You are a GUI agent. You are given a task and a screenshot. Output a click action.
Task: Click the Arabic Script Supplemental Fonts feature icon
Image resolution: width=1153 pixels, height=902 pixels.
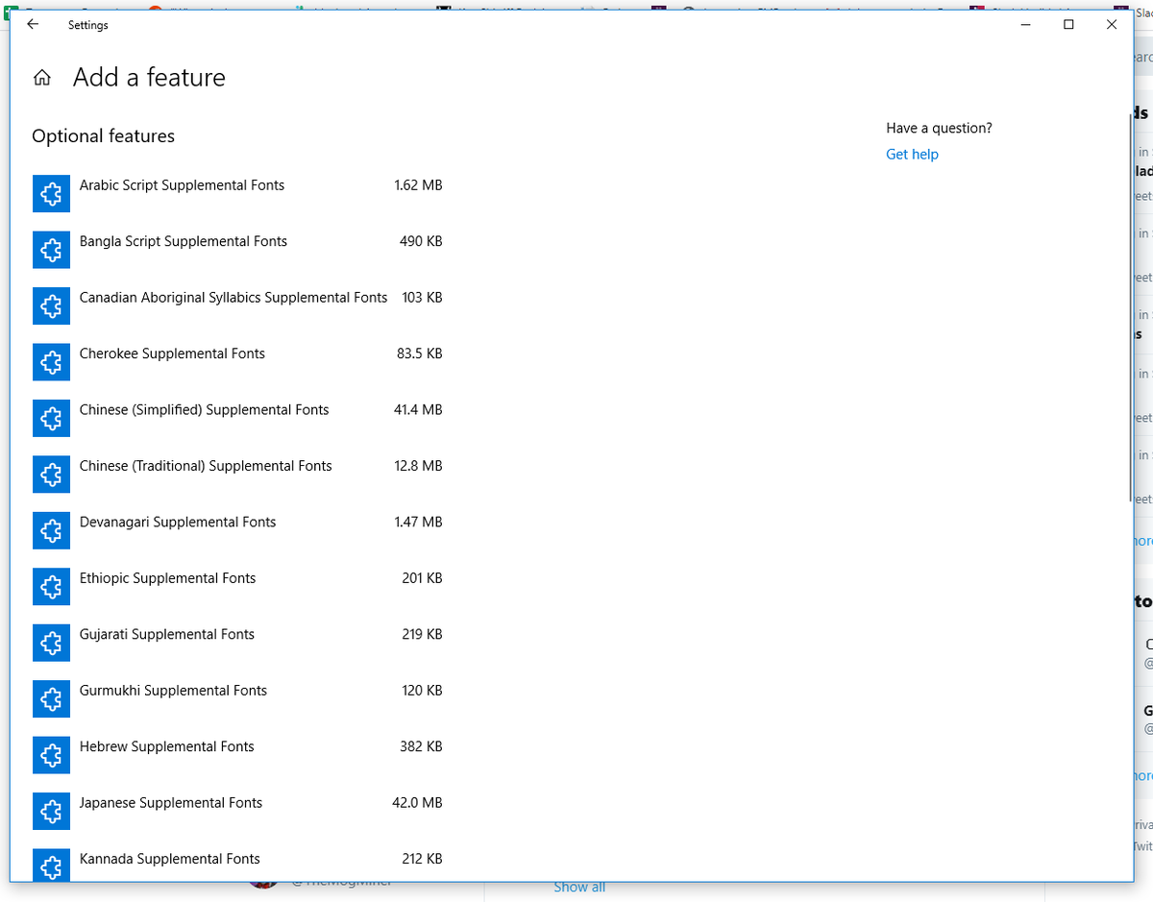pos(51,194)
